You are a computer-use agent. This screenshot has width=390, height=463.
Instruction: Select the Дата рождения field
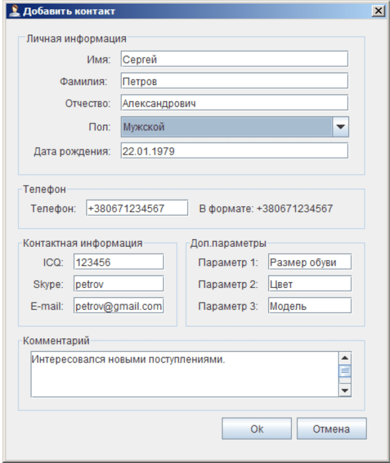click(x=233, y=151)
